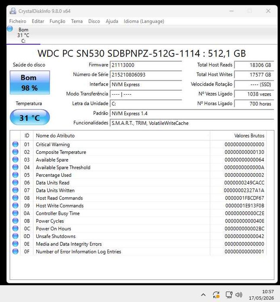This screenshot has height=302, width=280.
Task: Click the blue status orb beside drive C: tab
Action: click(10, 29)
